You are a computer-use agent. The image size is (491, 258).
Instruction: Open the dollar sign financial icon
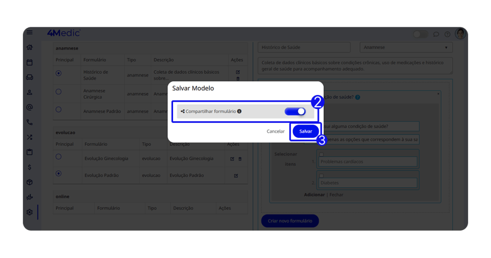(x=30, y=167)
